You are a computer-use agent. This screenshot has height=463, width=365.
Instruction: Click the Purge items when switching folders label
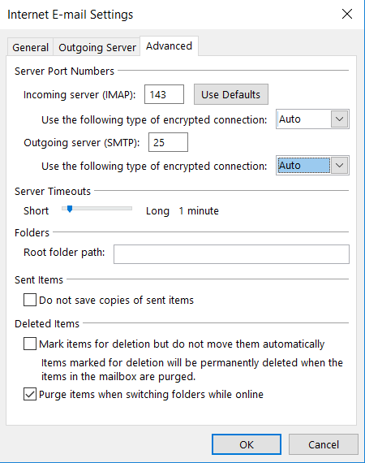click(x=151, y=395)
